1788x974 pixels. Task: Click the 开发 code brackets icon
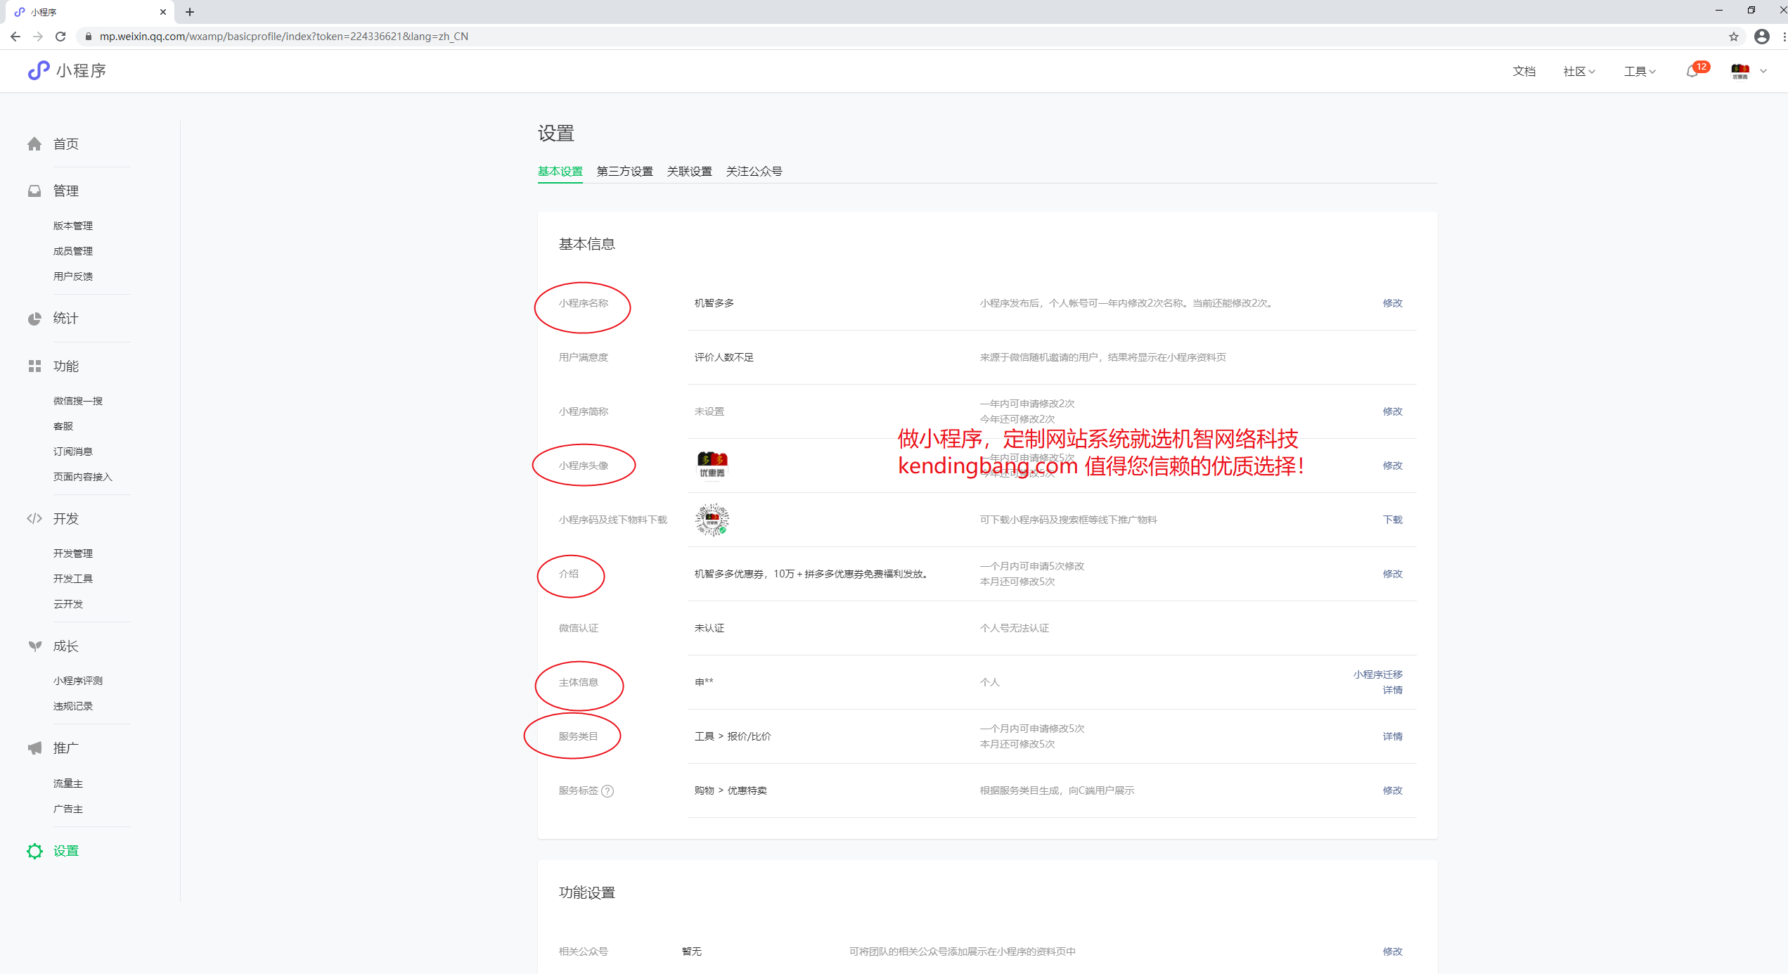34,518
